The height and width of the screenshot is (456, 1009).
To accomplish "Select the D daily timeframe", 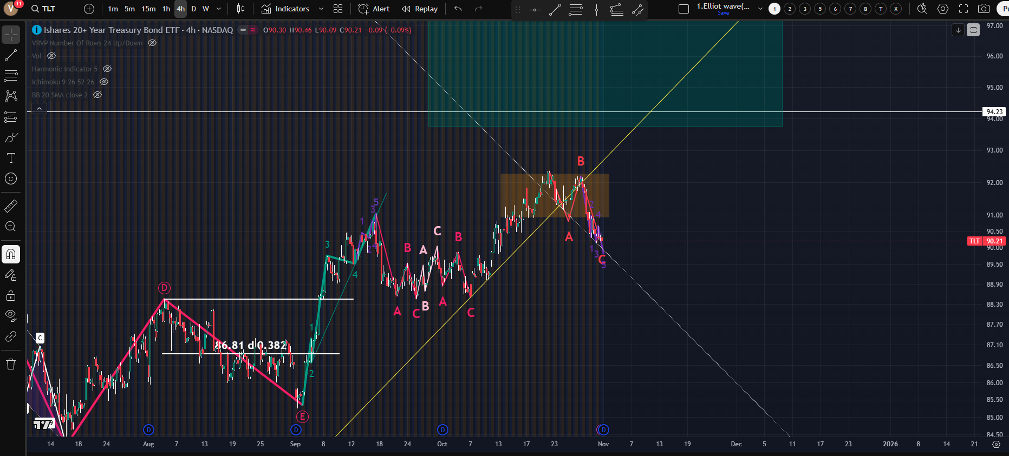I will point(193,9).
